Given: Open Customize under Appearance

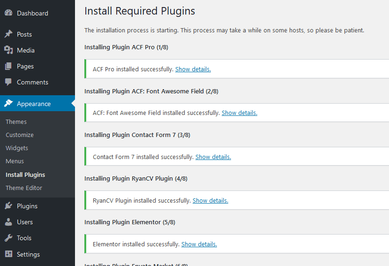Looking at the screenshot, I should coord(20,135).
